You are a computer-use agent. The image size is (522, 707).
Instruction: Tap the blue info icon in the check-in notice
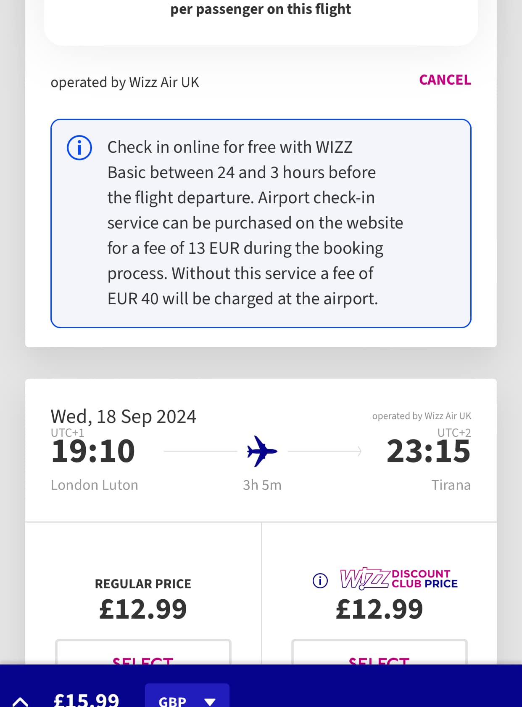[x=79, y=148]
